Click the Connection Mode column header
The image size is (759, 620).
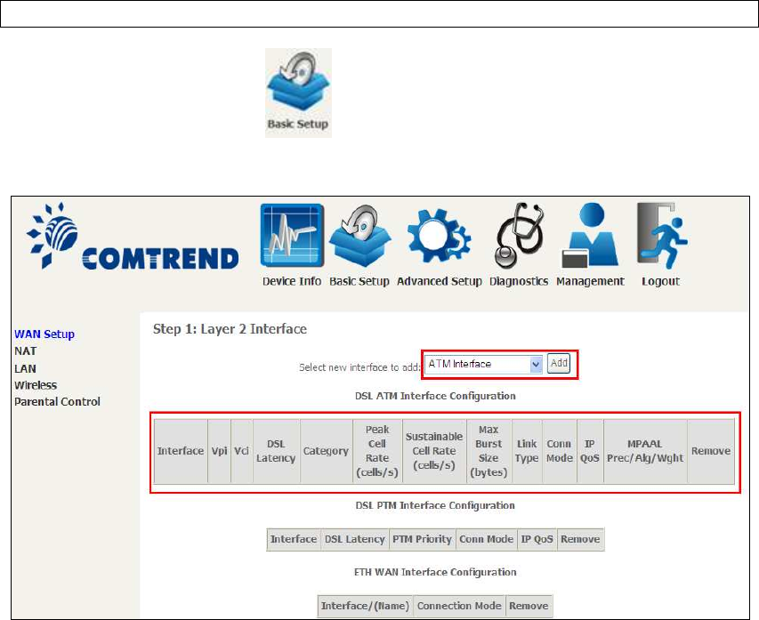click(459, 606)
